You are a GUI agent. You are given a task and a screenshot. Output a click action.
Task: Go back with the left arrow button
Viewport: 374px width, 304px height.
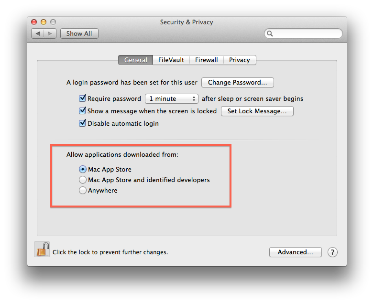click(38, 33)
